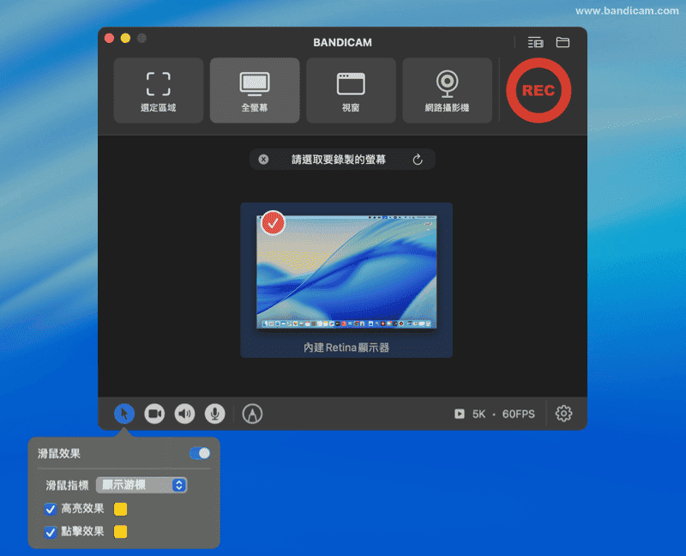Select the 選定區域 recording mode
The height and width of the screenshot is (556, 686).
point(159,91)
